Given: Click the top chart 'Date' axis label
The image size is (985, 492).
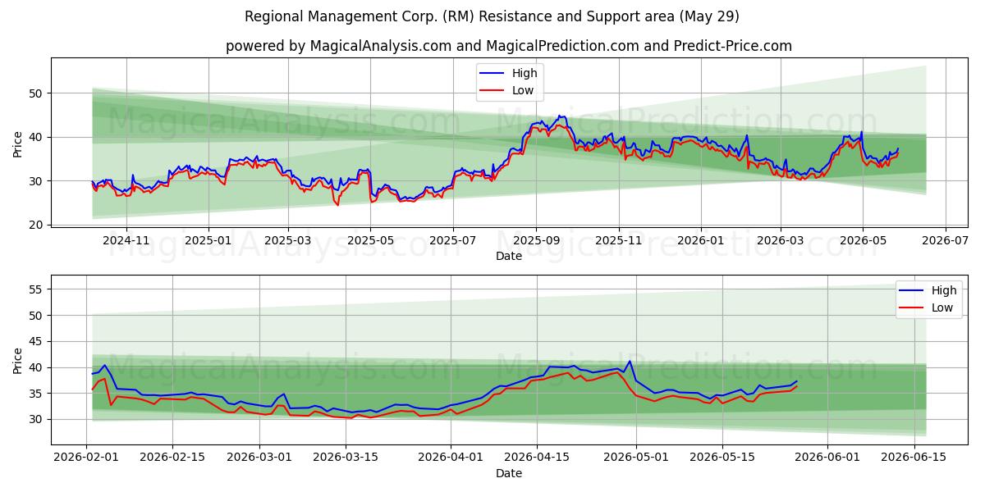Looking at the screenshot, I should click(x=509, y=256).
